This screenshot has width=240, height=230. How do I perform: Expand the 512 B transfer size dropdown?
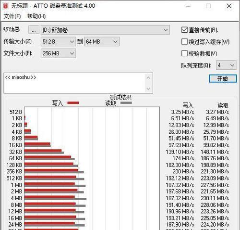coord(58,42)
